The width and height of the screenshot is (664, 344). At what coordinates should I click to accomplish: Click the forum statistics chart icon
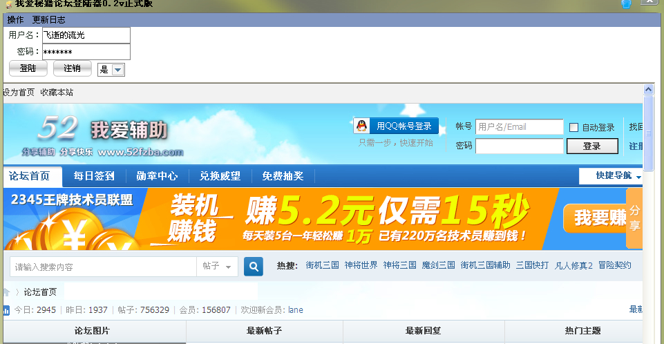coord(6,310)
